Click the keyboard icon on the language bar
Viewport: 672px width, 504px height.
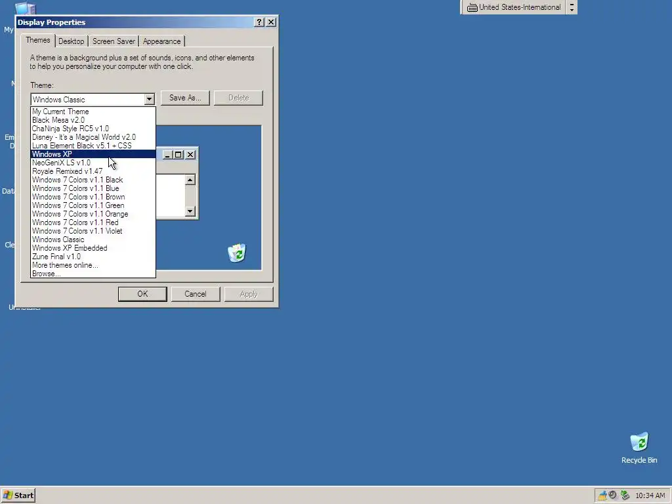[x=472, y=8]
